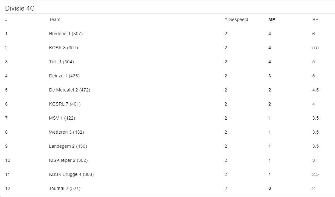Click the Divisie 4C heading

[20, 8]
